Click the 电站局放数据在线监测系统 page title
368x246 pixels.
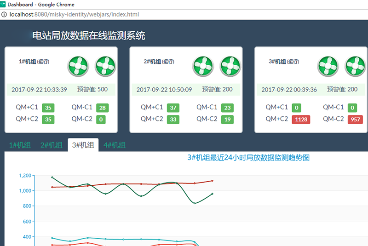click(88, 35)
